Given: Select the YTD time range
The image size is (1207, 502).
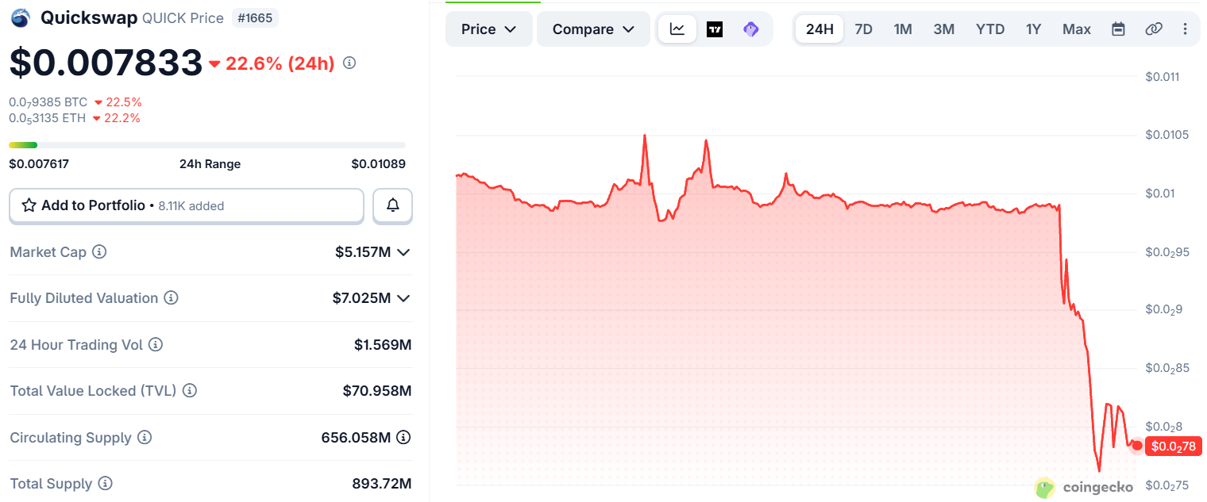Looking at the screenshot, I should point(990,29).
